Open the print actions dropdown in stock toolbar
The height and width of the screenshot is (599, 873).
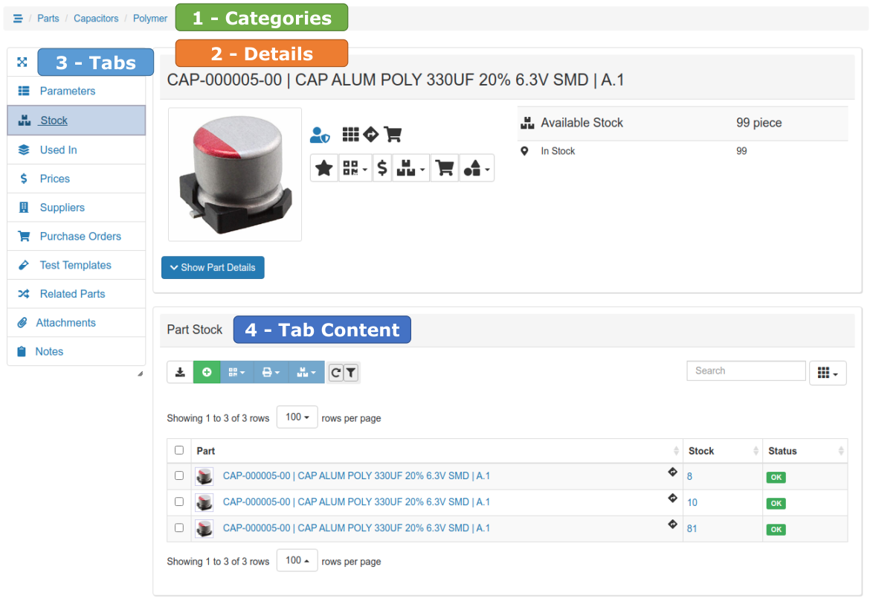[x=271, y=372]
